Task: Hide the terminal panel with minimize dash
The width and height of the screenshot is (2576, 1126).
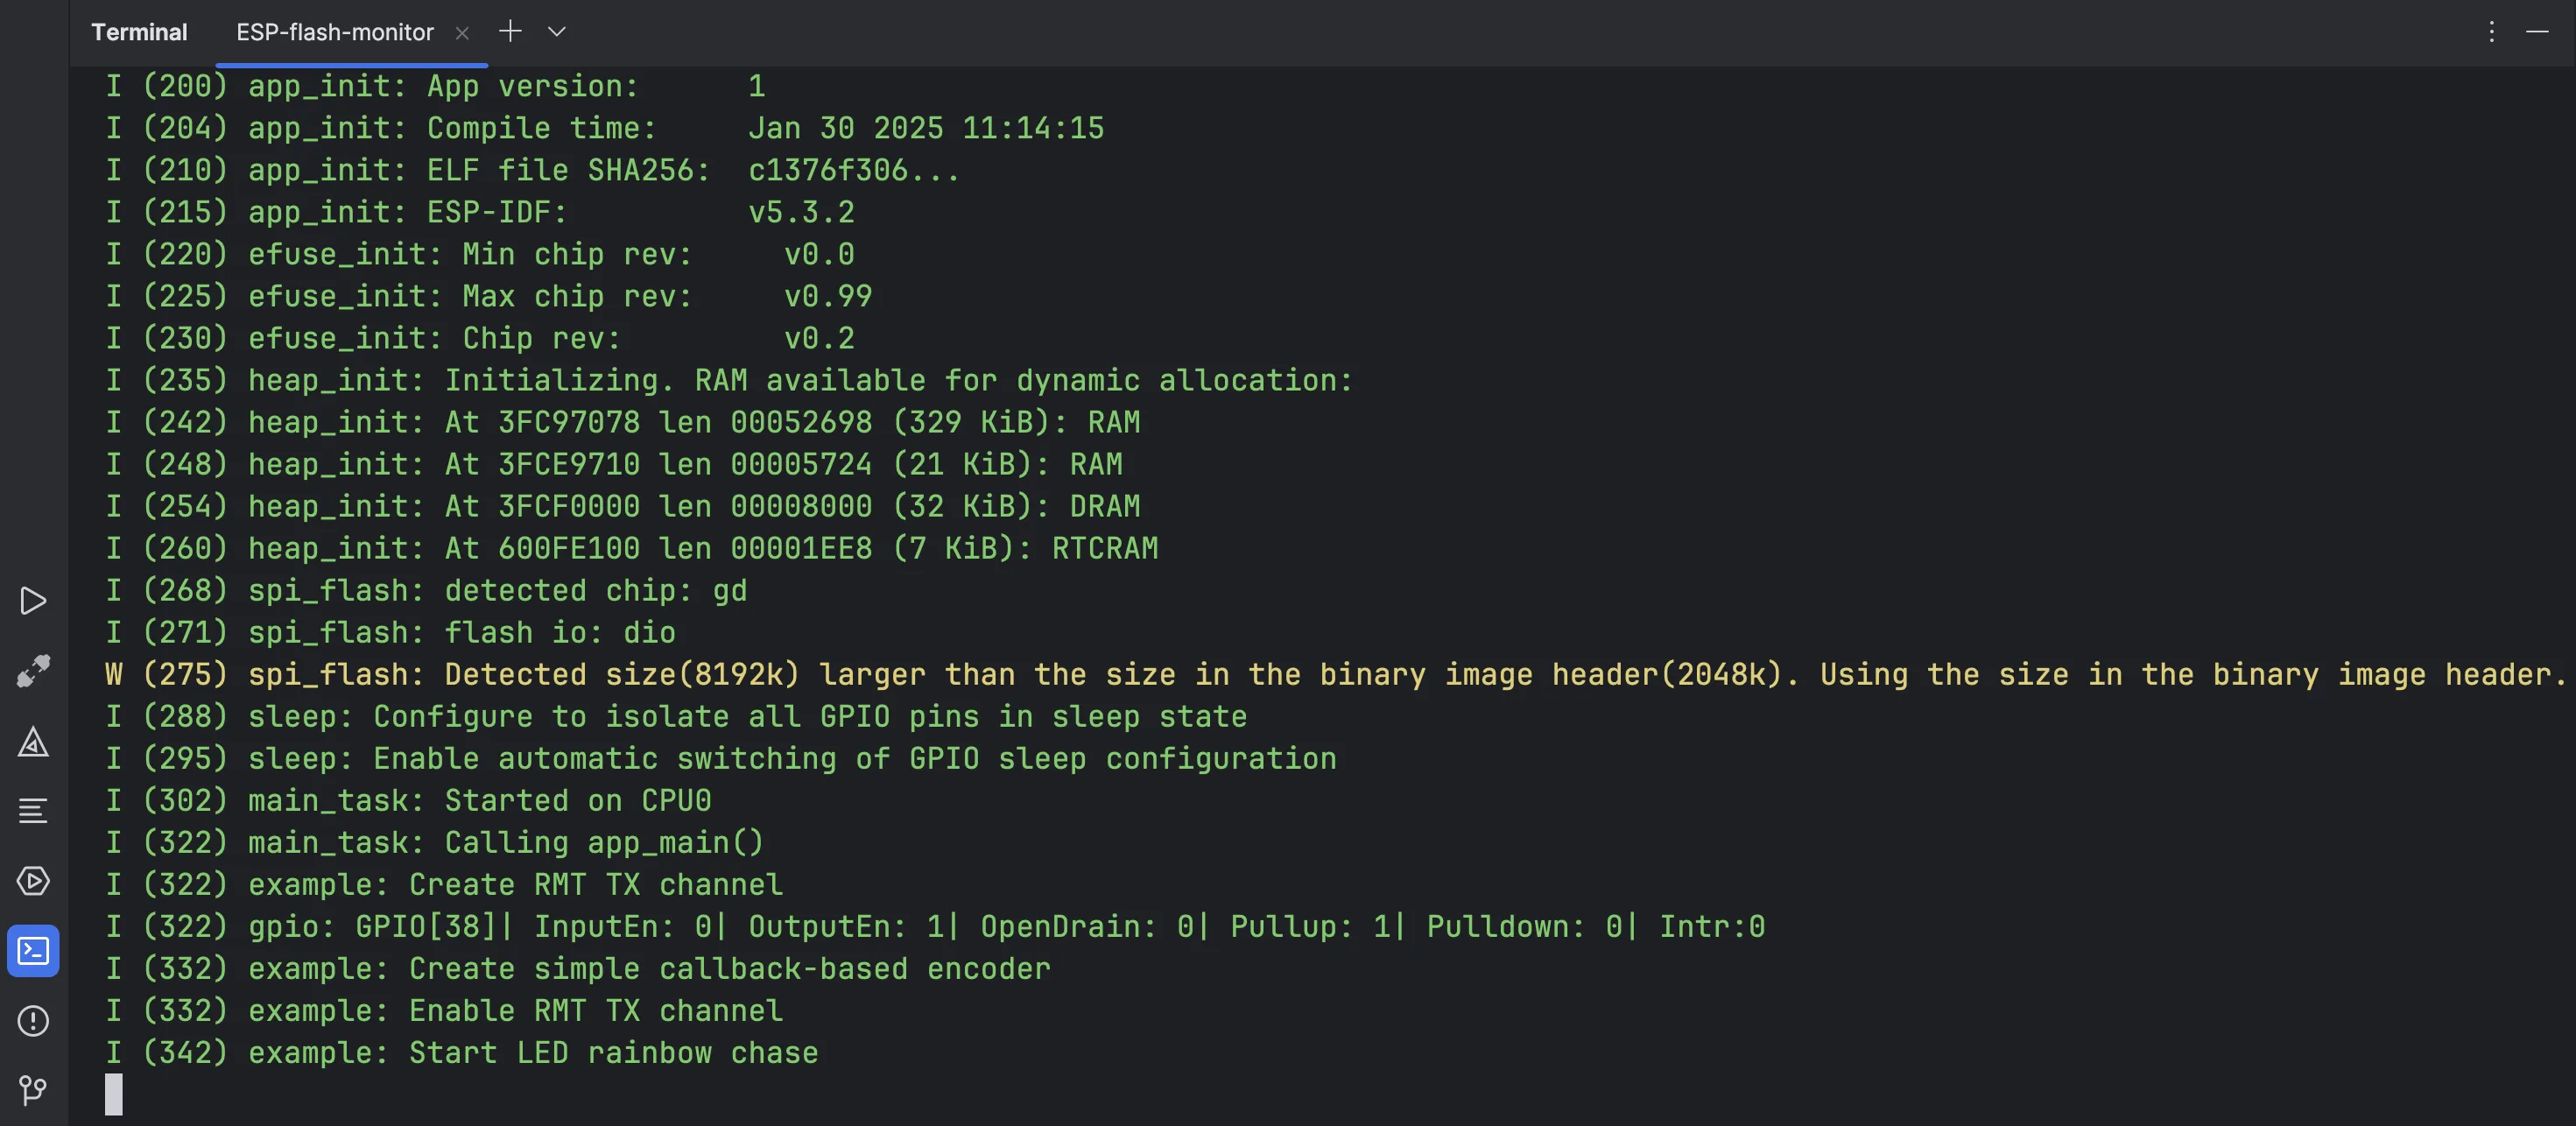Action: (2537, 32)
